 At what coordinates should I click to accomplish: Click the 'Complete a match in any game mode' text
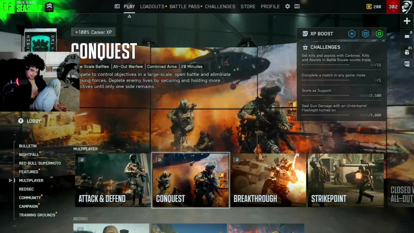334,75
